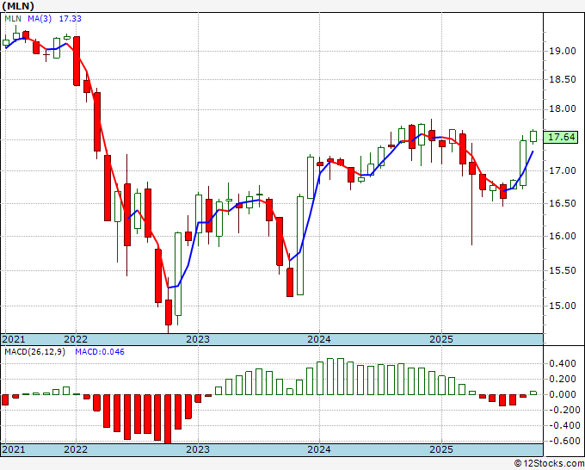Click 2024 on the price chart timeline
Image resolution: width=585 pixels, height=470 pixels.
(319, 339)
